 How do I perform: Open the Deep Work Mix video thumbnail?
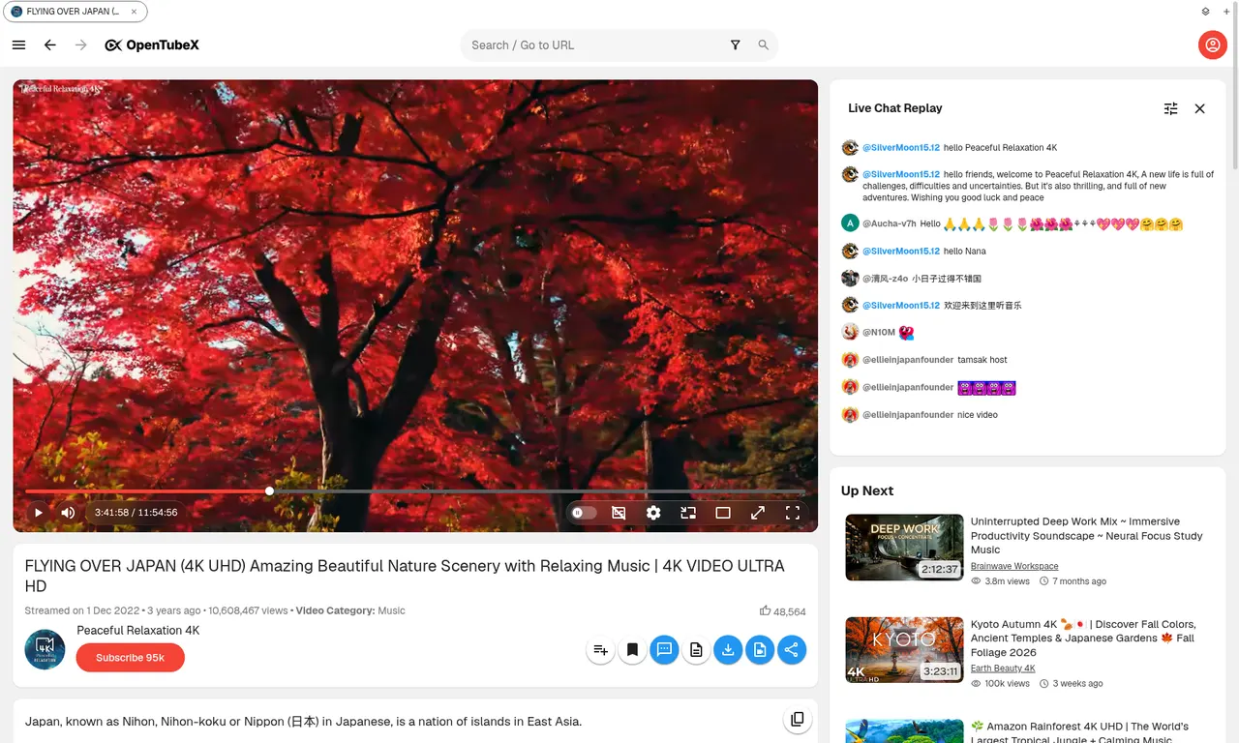pyautogui.click(x=904, y=548)
